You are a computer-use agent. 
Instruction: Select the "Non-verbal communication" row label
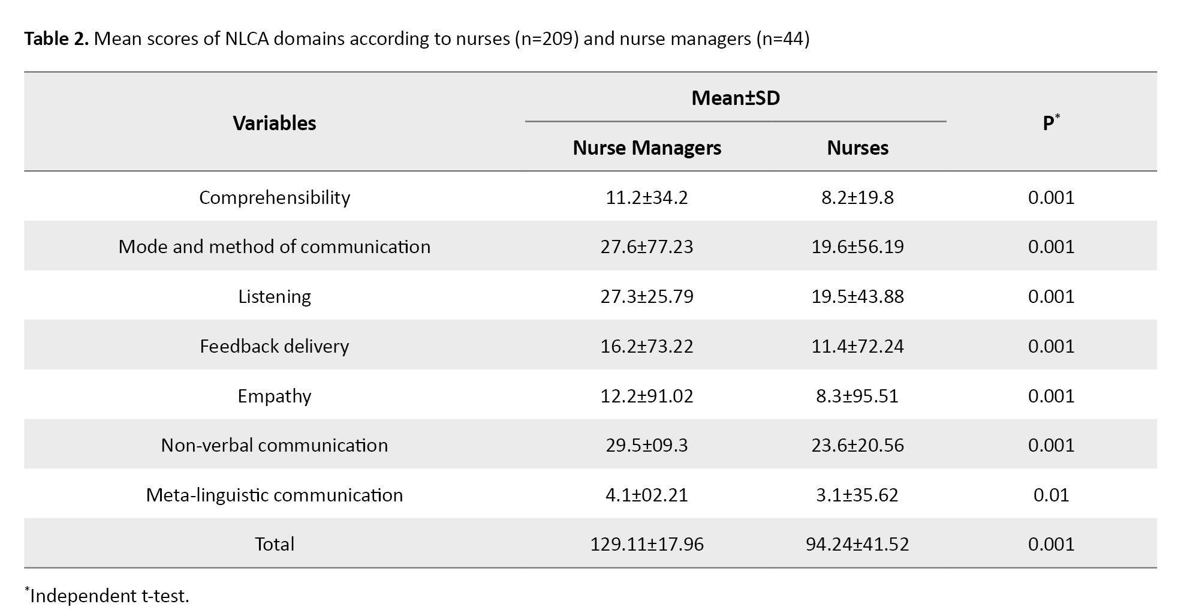274,445
